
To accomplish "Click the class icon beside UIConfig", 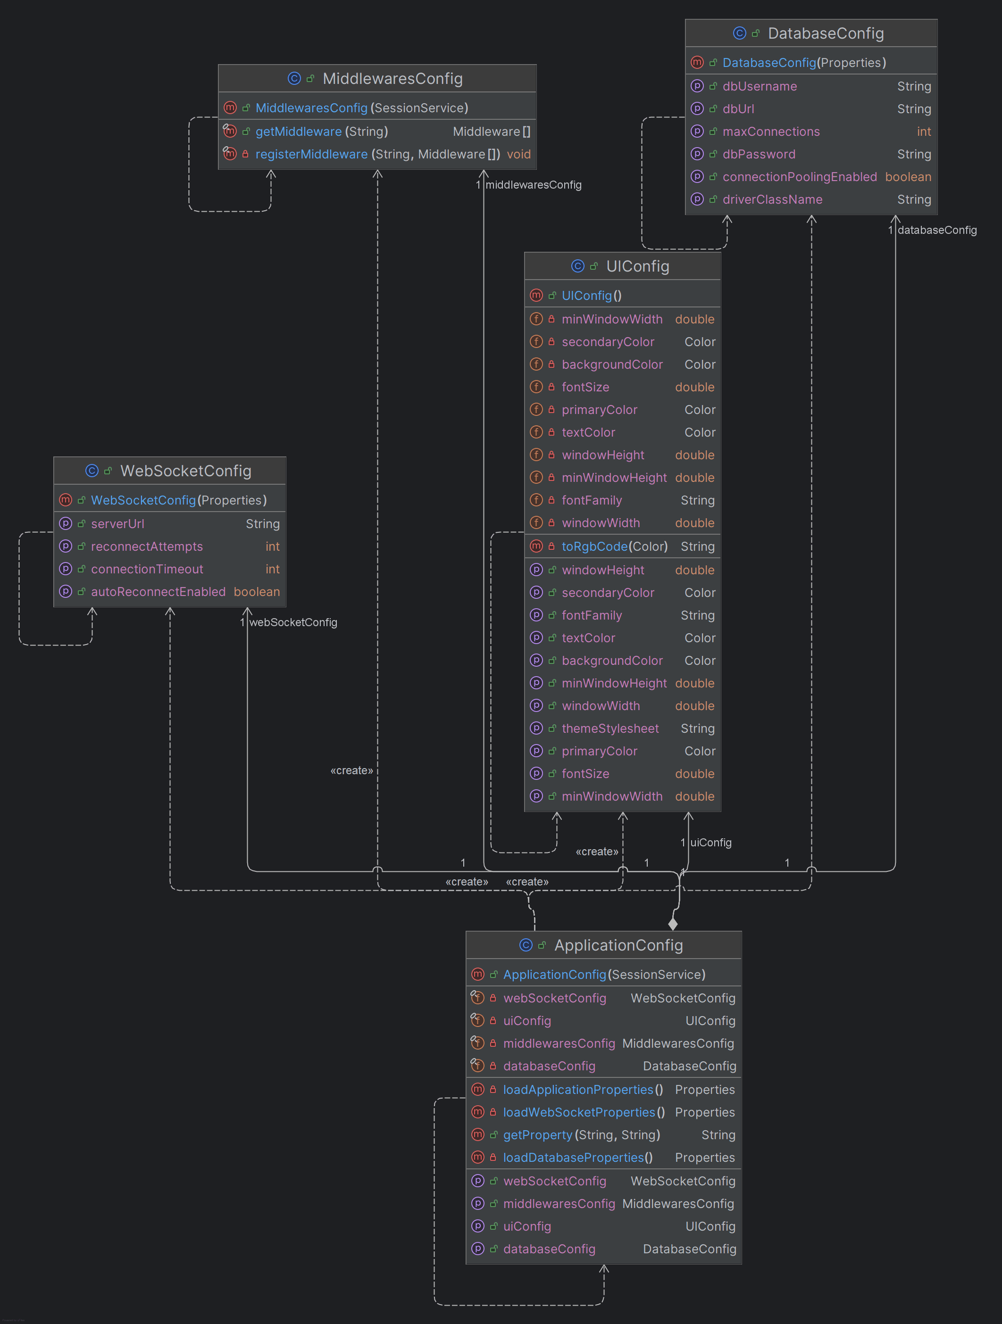I will pyautogui.click(x=577, y=266).
